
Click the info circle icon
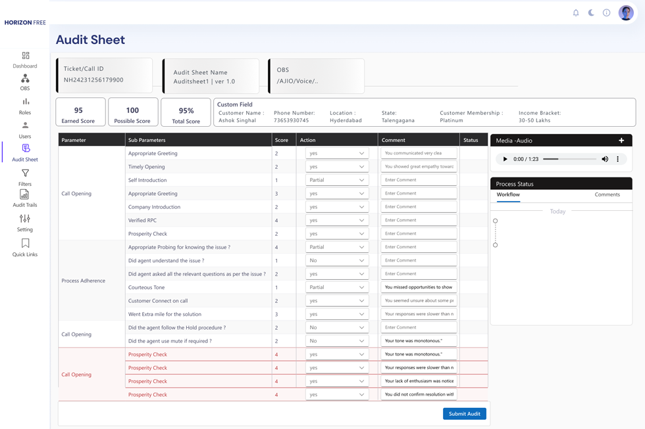pos(606,12)
